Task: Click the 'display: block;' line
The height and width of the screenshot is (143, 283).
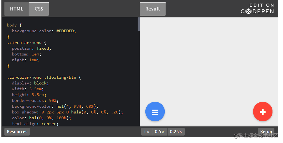Action: point(30,83)
